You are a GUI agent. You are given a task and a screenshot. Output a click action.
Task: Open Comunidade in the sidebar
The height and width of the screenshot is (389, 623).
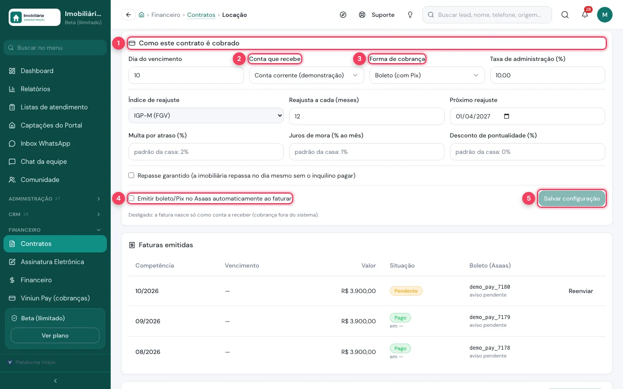point(55,180)
